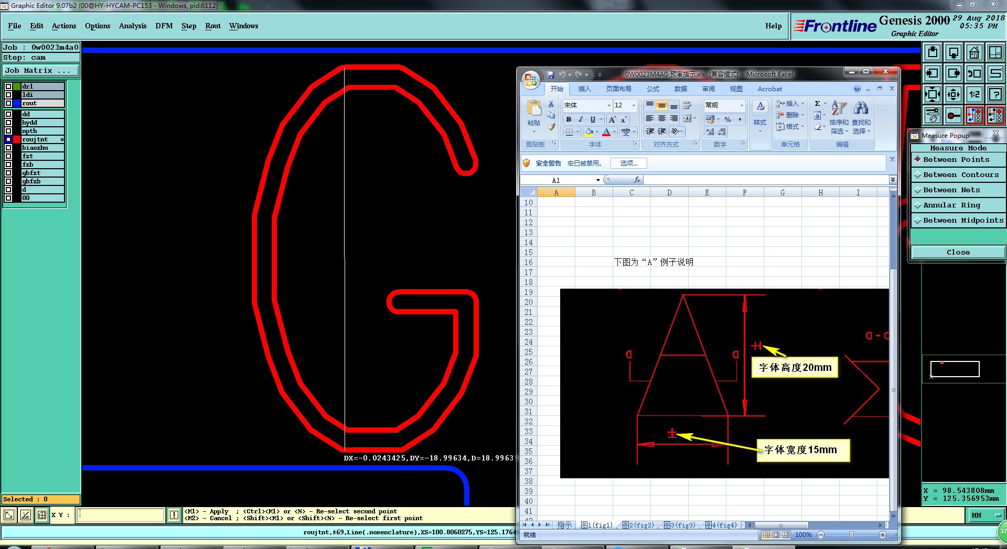The width and height of the screenshot is (1007, 549).
Task: Open the font size dropdown showing 12
Action: [x=634, y=105]
